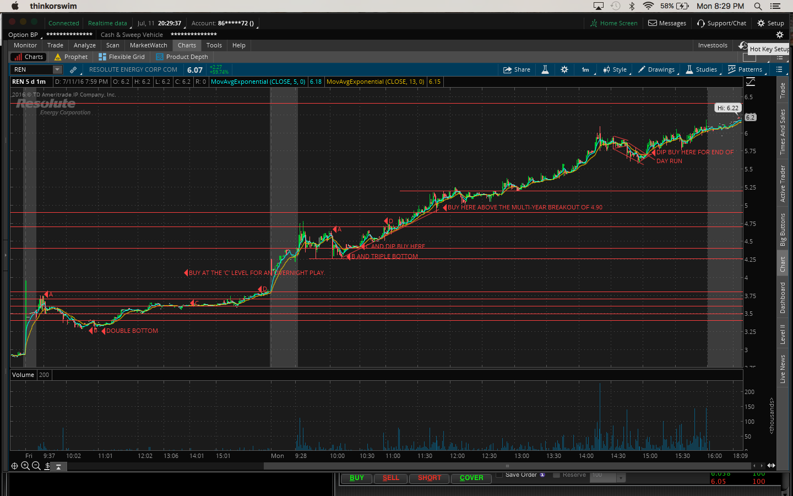Open the Investools tab

click(x=713, y=45)
